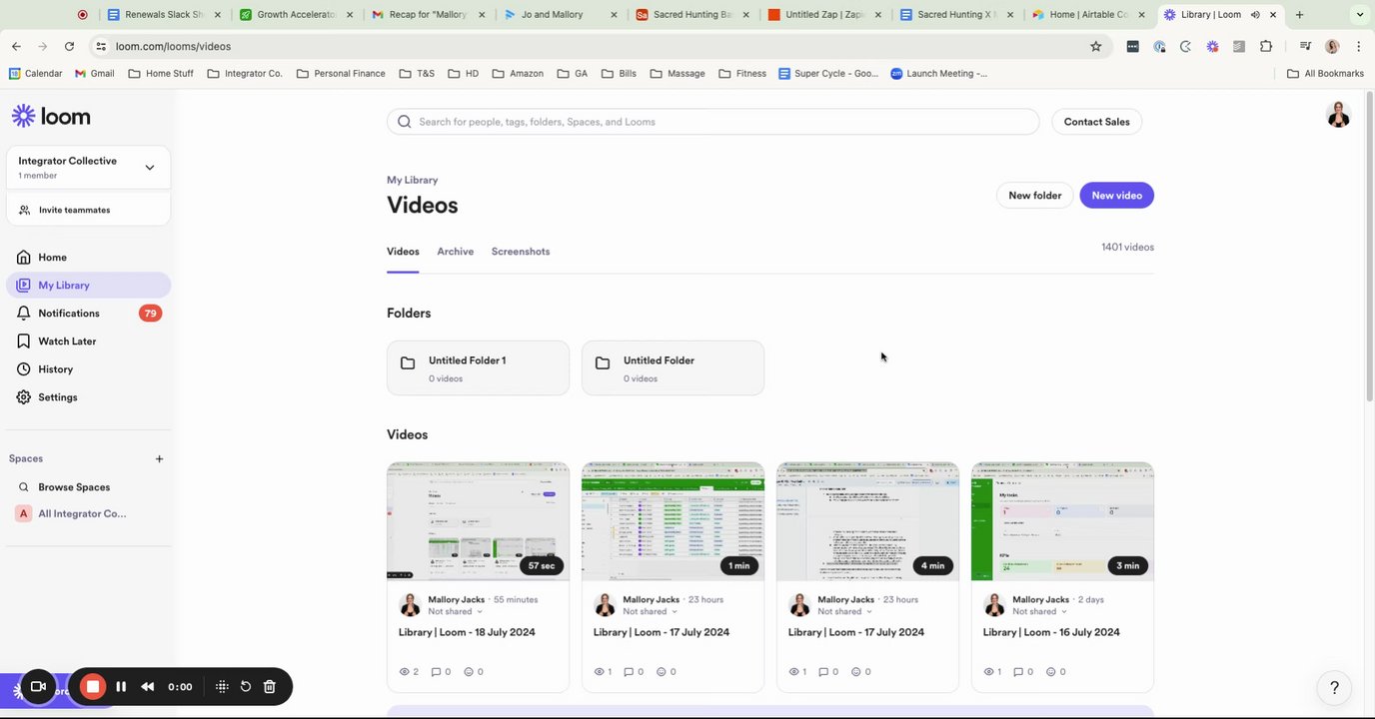Viewport: 1375px width, 719px height.
Task: Select the Videos tab
Action: coord(403,252)
